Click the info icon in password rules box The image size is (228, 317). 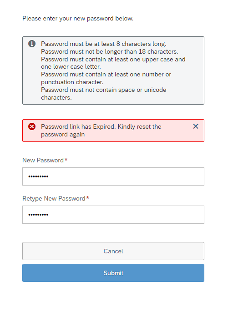pyautogui.click(x=32, y=44)
